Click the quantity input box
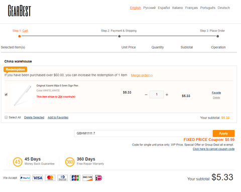Screen dimensions: 241x192 point(157,94)
